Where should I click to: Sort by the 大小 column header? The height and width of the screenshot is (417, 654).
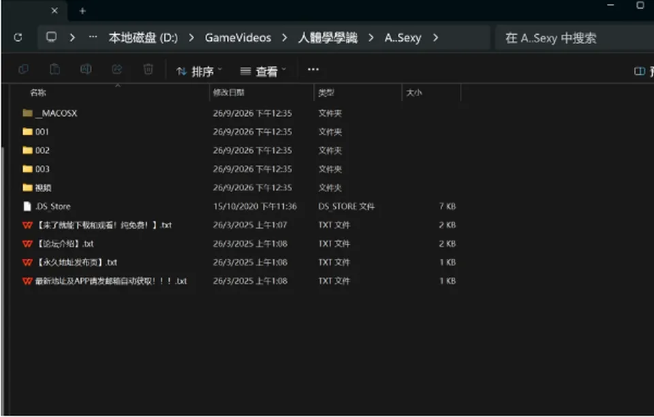(414, 93)
